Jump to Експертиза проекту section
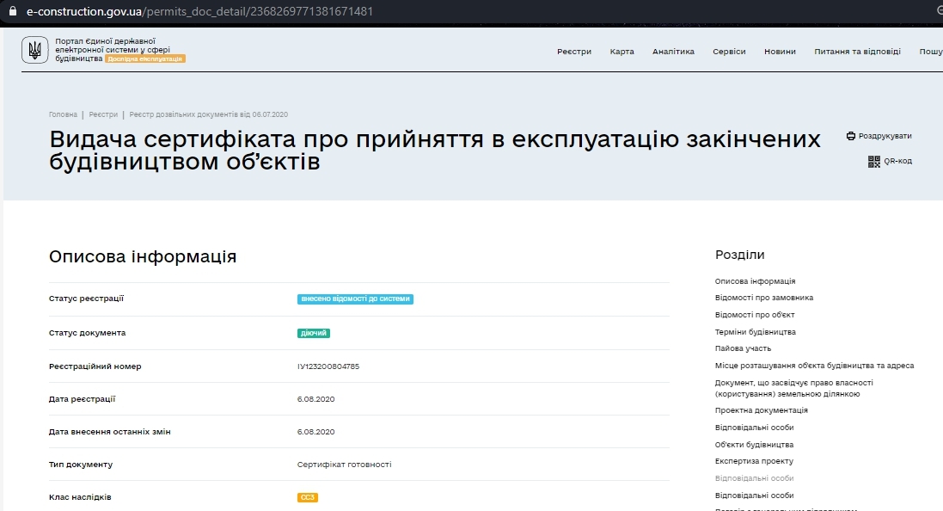This screenshot has height=511, width=943. (754, 462)
